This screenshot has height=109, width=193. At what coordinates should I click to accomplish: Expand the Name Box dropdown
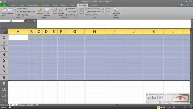pyautogui.click(x=22, y=21)
